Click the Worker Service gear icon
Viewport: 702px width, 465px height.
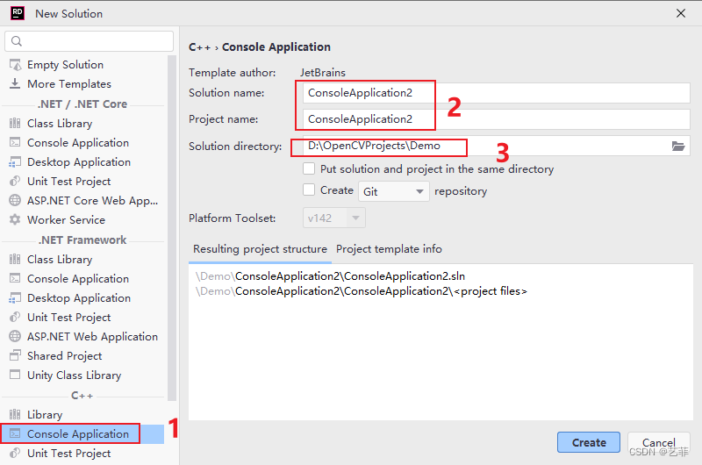coord(15,219)
